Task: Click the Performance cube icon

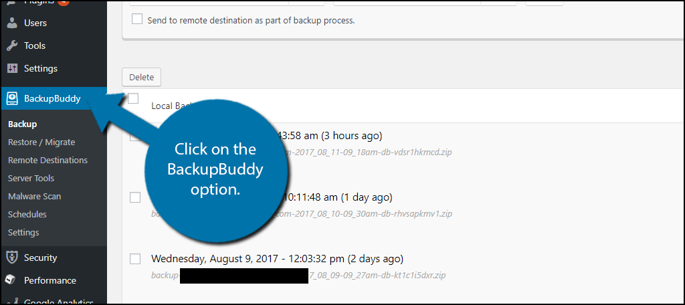Action: coord(12,280)
